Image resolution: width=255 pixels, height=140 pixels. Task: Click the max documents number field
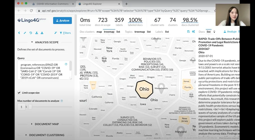[x=21, y=107]
